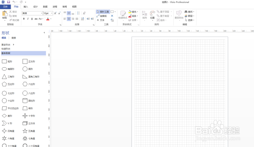254x147 pixels.
Task: Click the red font color A swatch
Action: [x=48, y=19]
